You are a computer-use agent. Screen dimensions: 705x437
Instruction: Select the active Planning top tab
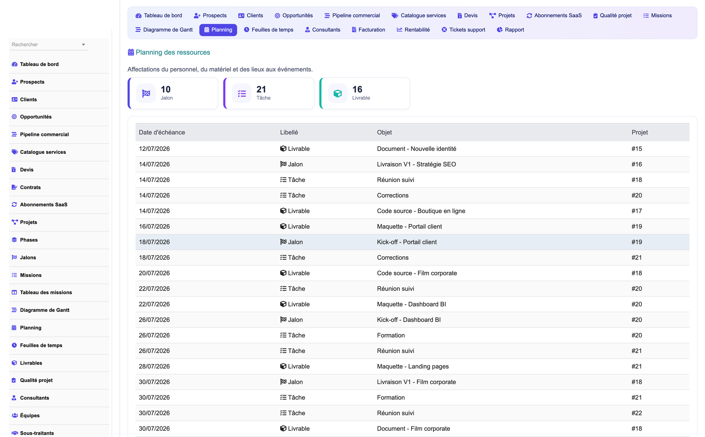218,30
